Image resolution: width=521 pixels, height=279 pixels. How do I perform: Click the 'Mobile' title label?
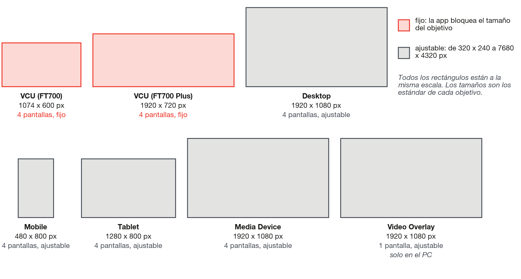coord(36,227)
